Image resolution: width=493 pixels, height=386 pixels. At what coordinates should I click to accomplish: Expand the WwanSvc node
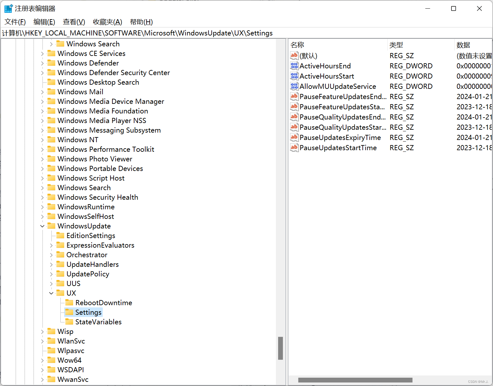[42, 380]
